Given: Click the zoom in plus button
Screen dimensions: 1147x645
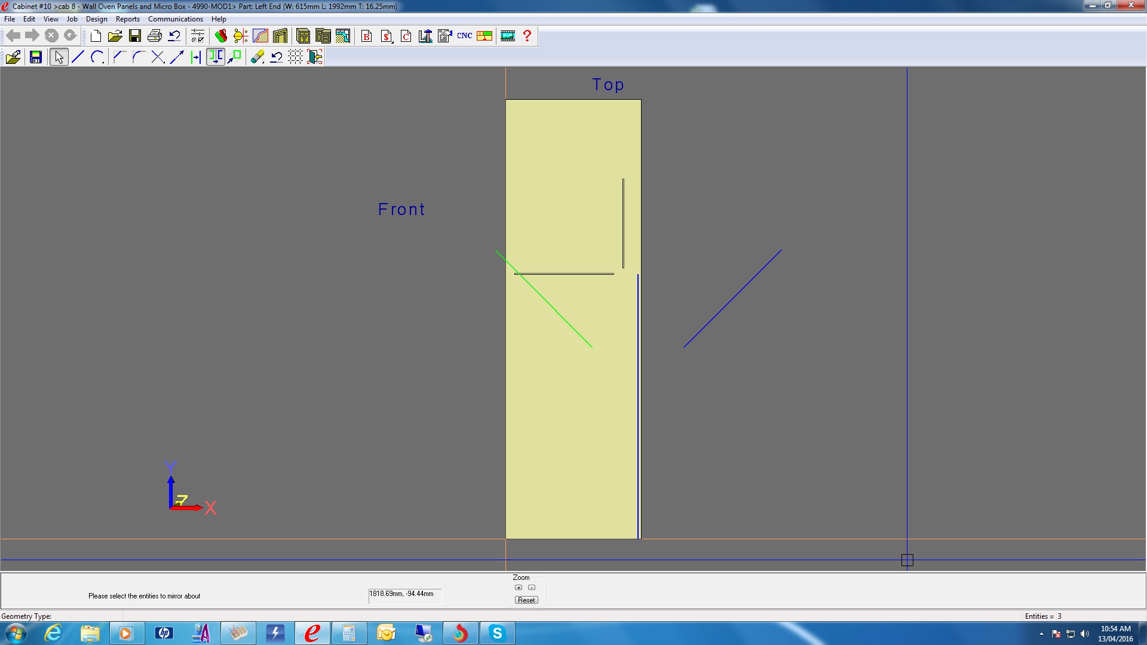Looking at the screenshot, I should (519, 588).
